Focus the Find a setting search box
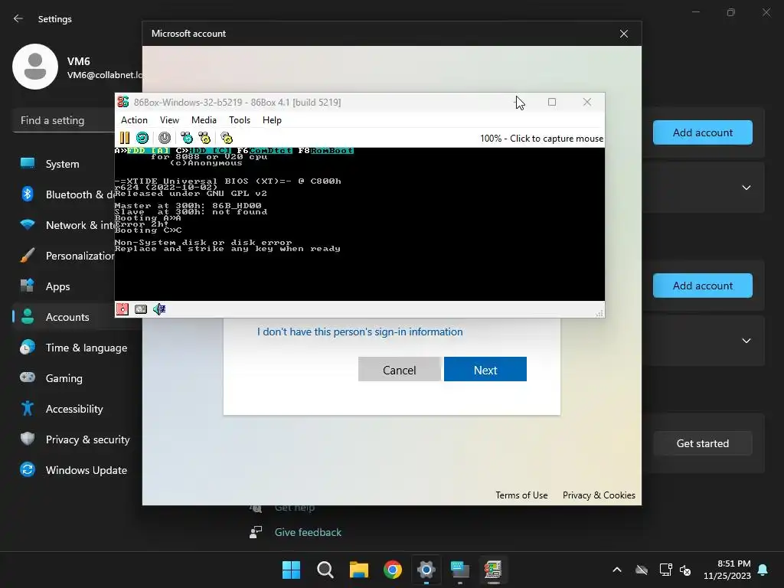 click(x=64, y=120)
